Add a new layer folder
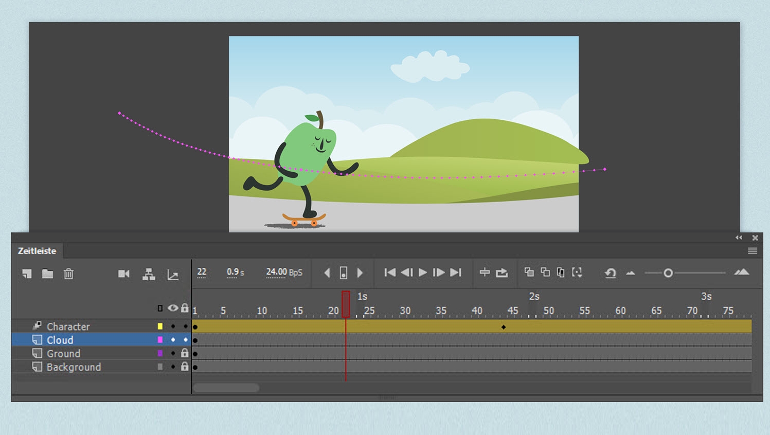This screenshot has height=435, width=770. (x=47, y=274)
